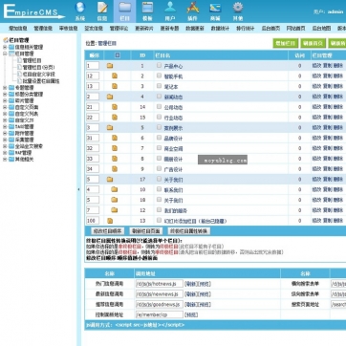
Task: Open 批量设置栏目属性 in sidebar tree
Action: click(41, 81)
